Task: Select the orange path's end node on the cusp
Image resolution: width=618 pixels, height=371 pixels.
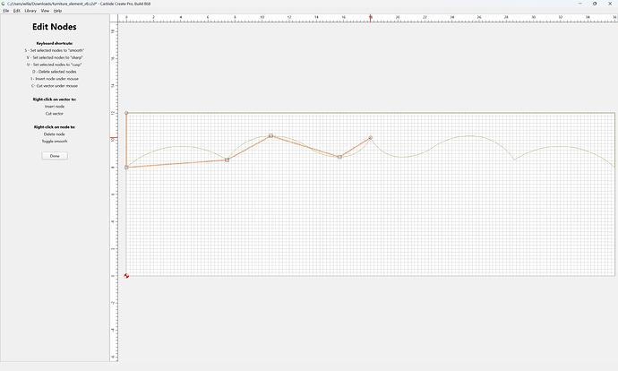Action: [x=371, y=138]
